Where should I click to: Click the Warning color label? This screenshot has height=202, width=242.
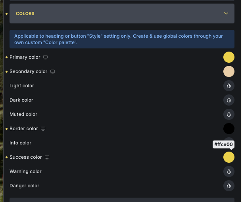pos(25,171)
